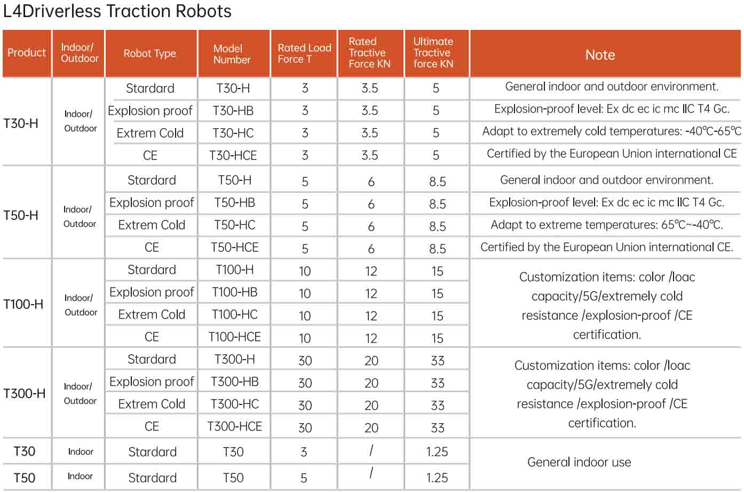Click the Robot Type column header
Screen dimensions: 744x493
(150, 53)
